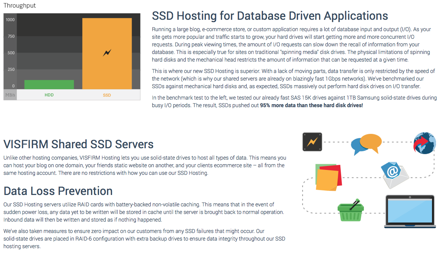The height and width of the screenshot is (263, 442).
Task: Select the laptop computer icon
Action: coord(410,211)
